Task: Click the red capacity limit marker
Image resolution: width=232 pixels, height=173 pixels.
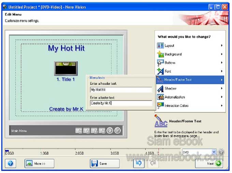Action: point(159,152)
